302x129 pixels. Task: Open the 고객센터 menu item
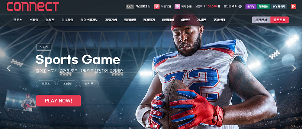[x=219, y=20]
